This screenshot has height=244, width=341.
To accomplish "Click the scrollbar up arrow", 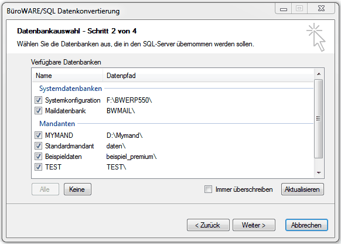I will (x=319, y=74).
